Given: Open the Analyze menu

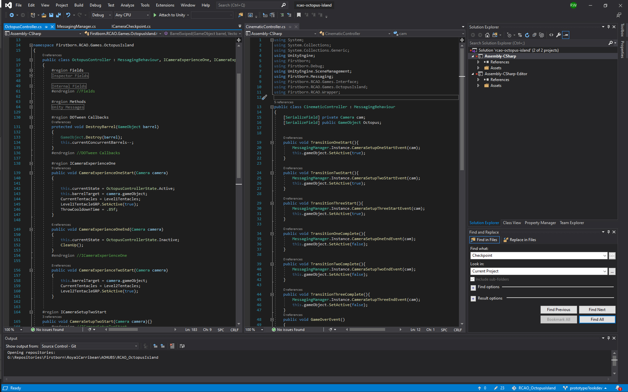Looking at the screenshot, I should point(127,5).
